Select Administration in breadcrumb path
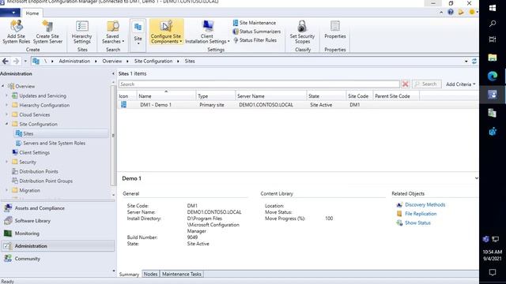506x284 pixels. [74, 62]
